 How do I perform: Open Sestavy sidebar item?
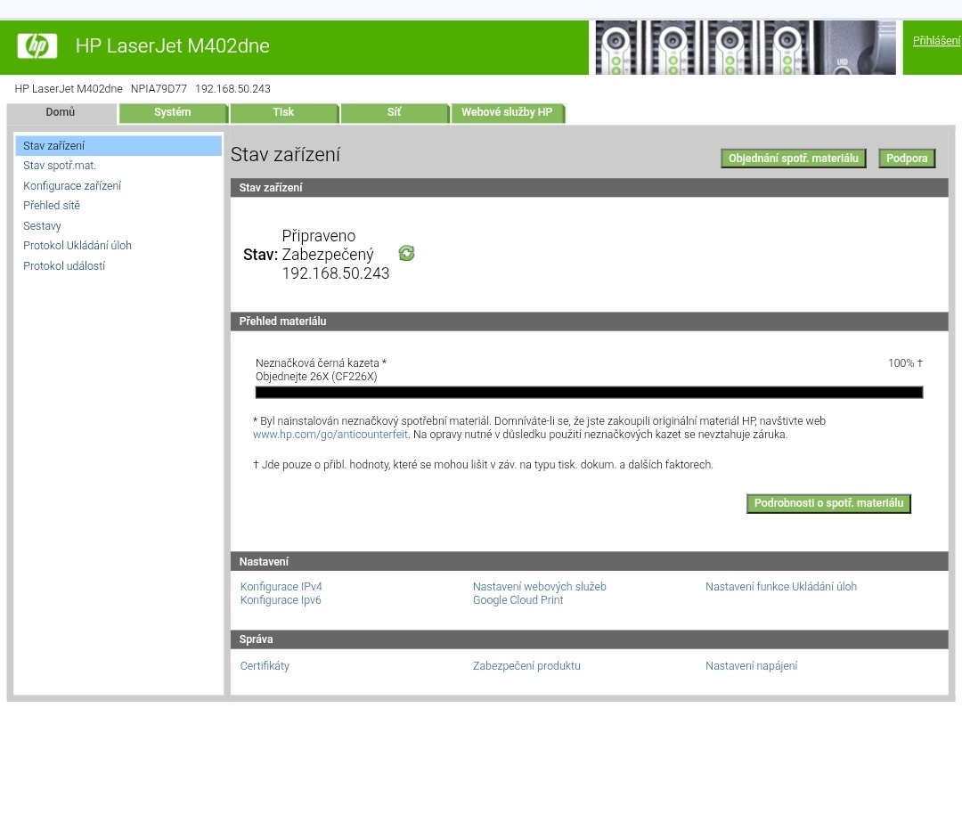[x=42, y=226]
